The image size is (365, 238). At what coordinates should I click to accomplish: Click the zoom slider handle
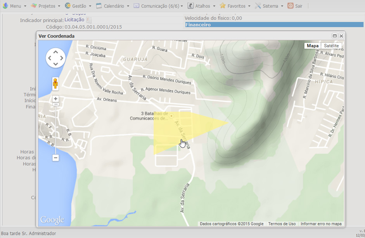55,104
